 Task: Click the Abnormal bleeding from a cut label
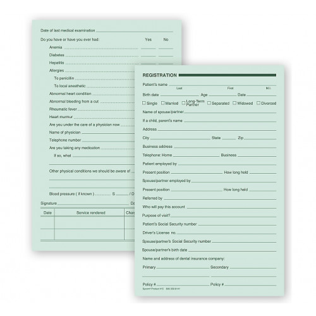coord(74,101)
